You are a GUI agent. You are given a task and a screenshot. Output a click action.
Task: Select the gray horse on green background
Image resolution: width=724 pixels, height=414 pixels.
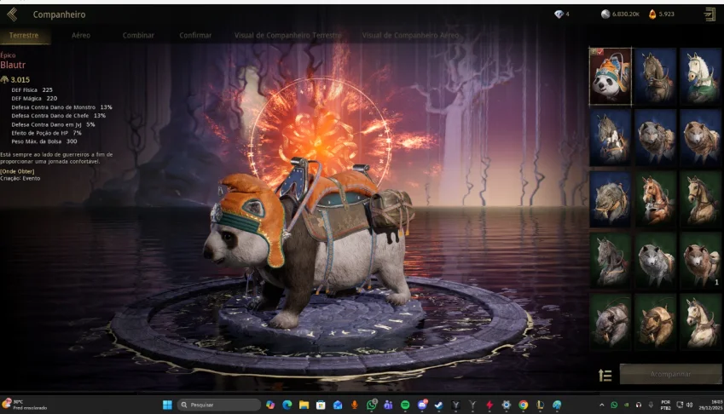click(x=611, y=261)
